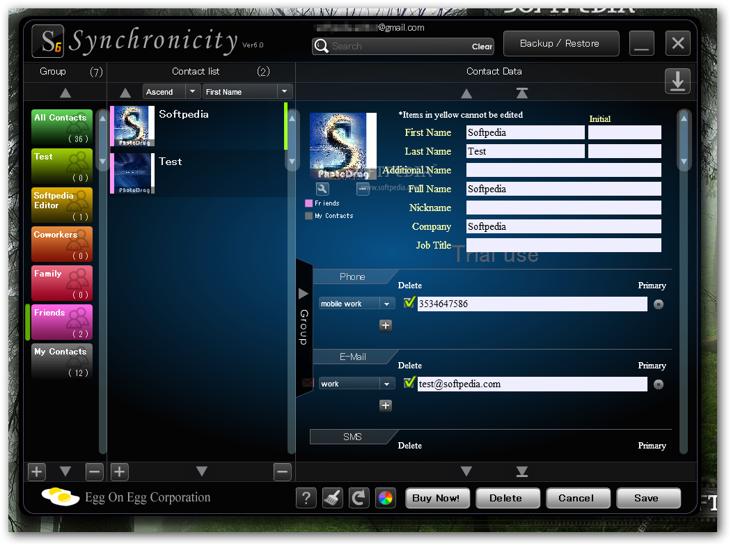
Task: Toggle the delete checkbox for test@softpedia.com
Action: pos(409,383)
